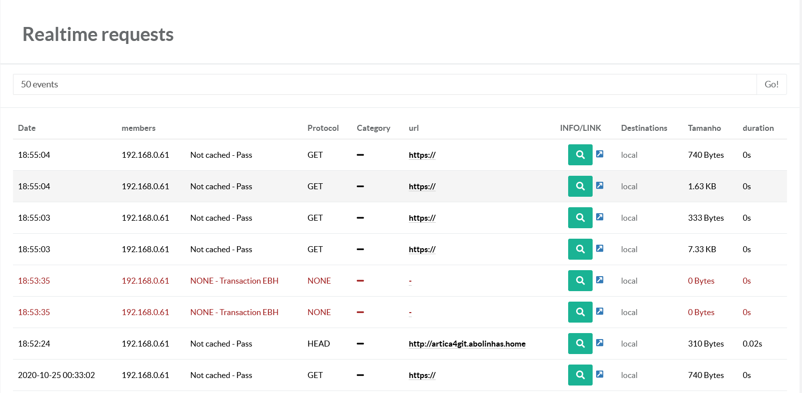Open the https:// link in the 333 Bytes row
The height and width of the screenshot is (393, 802).
(422, 218)
